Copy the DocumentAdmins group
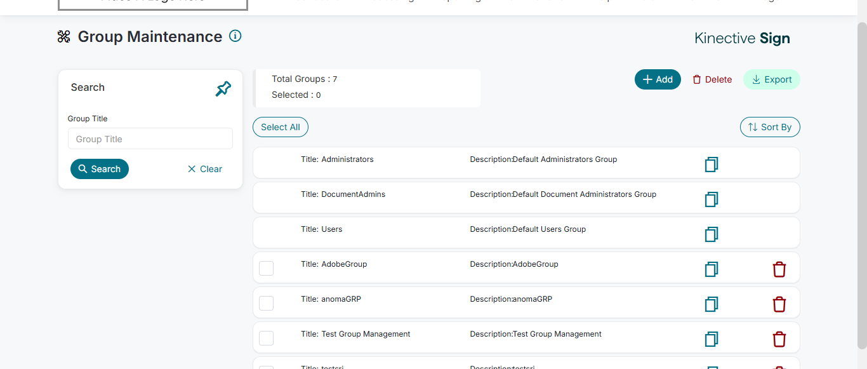Image resolution: width=867 pixels, height=369 pixels. (x=711, y=199)
